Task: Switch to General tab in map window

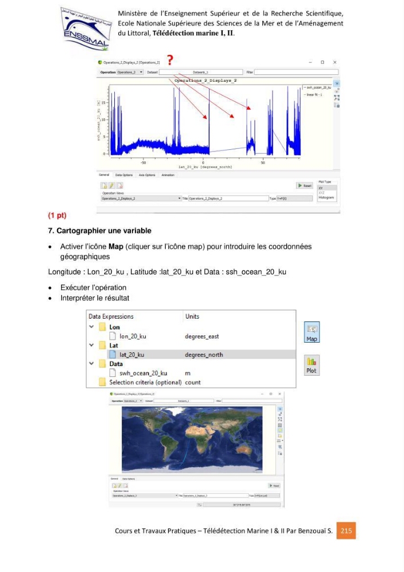Action: [x=114, y=479]
